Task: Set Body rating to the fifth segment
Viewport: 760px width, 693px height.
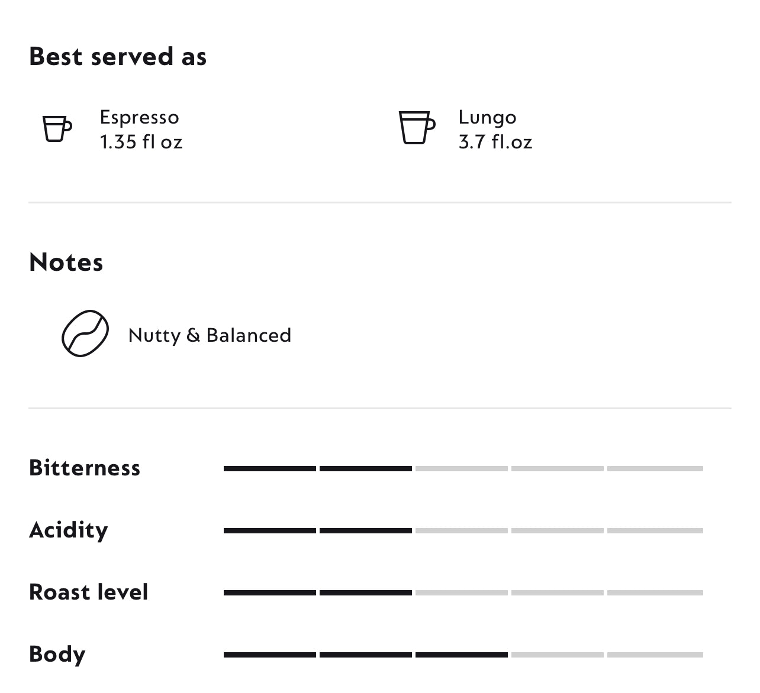Action: [x=655, y=655]
